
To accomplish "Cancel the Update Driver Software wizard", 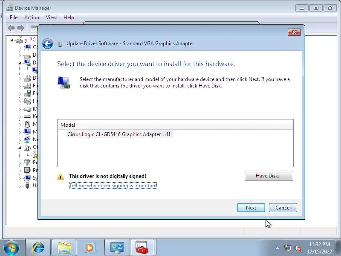I will (x=283, y=207).
